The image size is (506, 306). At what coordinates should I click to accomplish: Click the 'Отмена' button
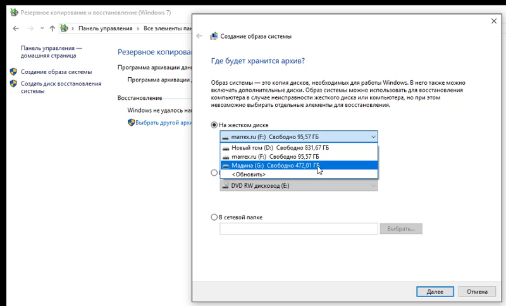coord(477,291)
